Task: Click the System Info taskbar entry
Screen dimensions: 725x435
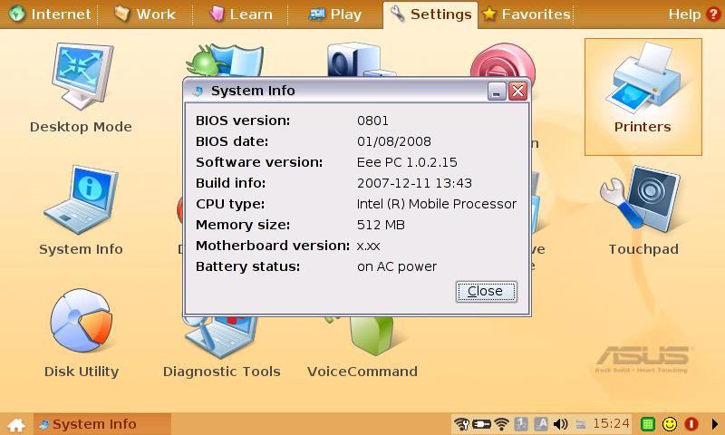Action: pyautogui.click(x=102, y=424)
